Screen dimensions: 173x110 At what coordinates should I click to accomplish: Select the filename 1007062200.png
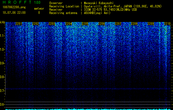pyautogui.click(x=14, y=7)
